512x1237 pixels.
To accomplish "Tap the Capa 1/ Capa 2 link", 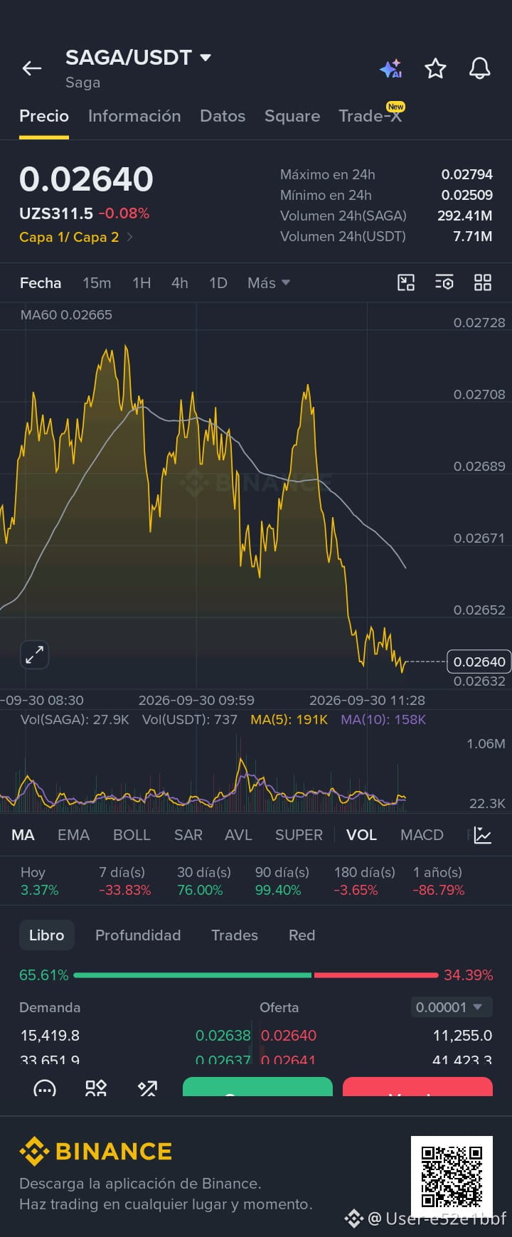I will (69, 237).
